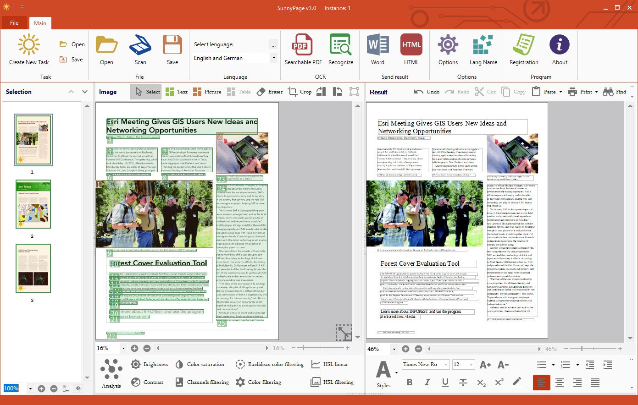Toggle Strikethrough formatting
This screenshot has height=405, width=638.
tap(463, 383)
